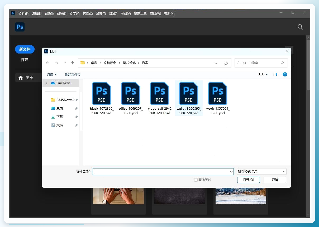Open the 编辑(E) menu
This screenshot has height=227, width=319.
36,13
